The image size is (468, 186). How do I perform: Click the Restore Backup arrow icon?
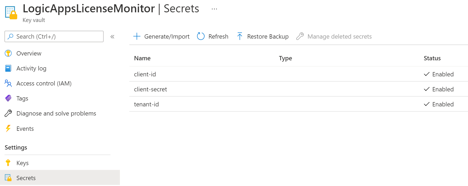pyautogui.click(x=240, y=36)
